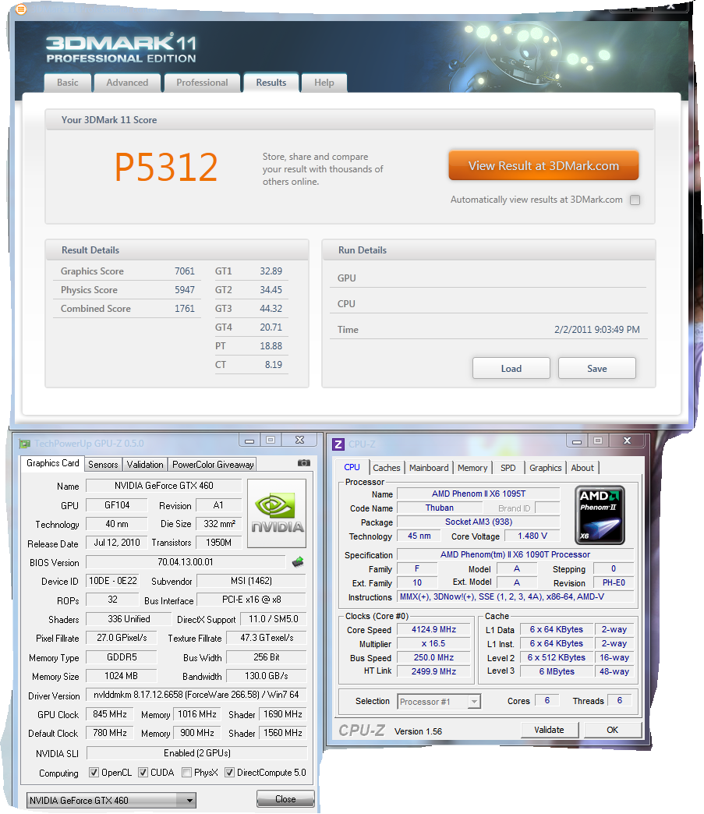Click the Subvendor value MSI (1462)
This screenshot has height=814, width=704.
252,580
